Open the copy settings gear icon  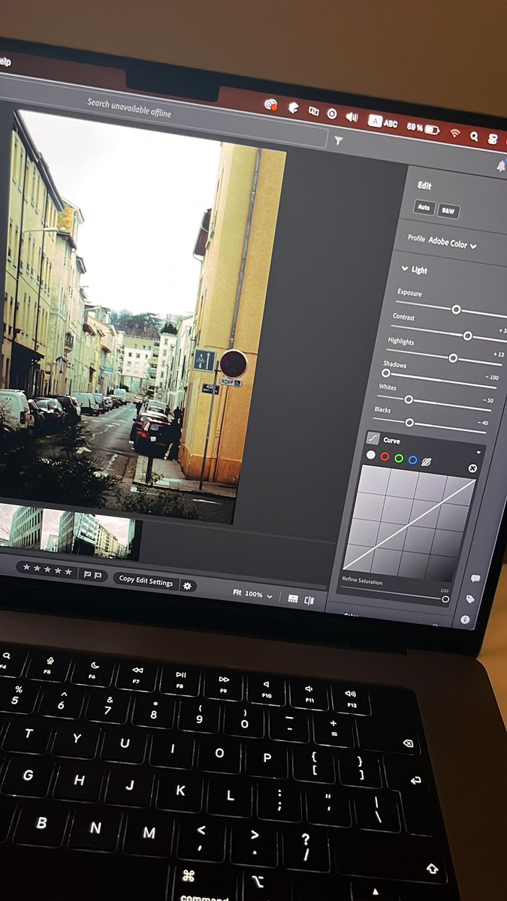tap(187, 586)
